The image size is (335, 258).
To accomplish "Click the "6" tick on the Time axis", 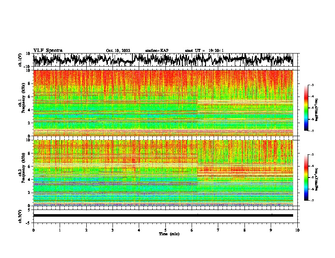I will click(192, 230).
